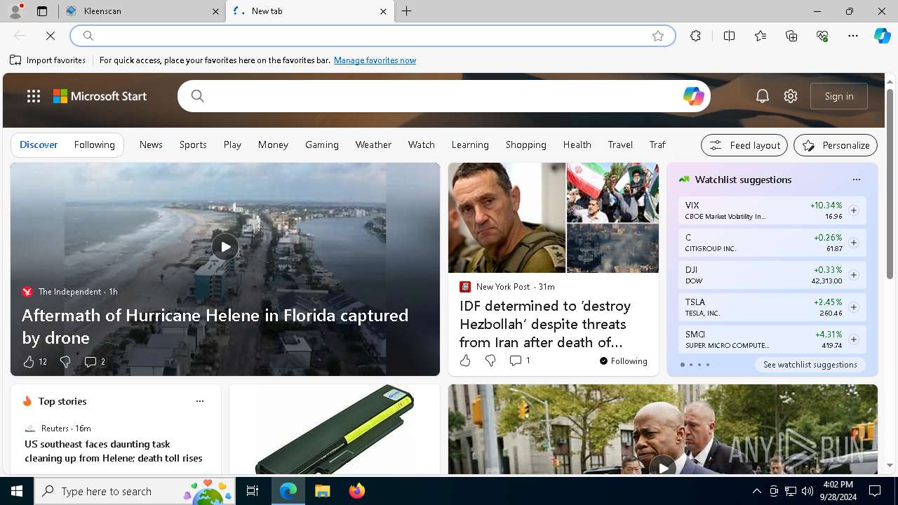Image resolution: width=898 pixels, height=505 pixels.
Task: Add VIX to the watchlist
Action: click(854, 210)
